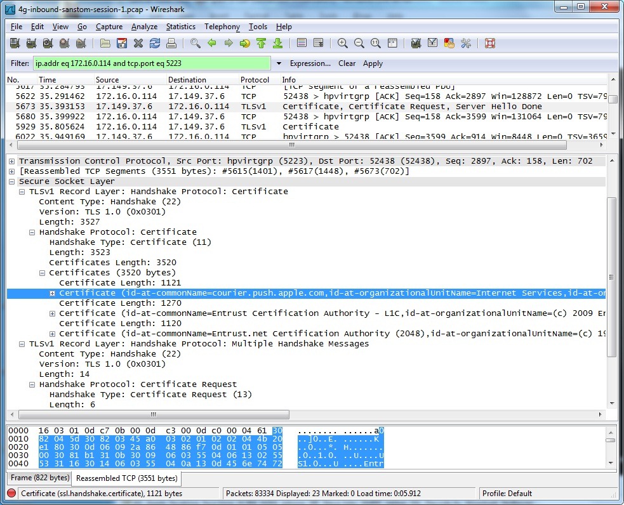The height and width of the screenshot is (505, 624).
Task: Go forward in packet history
Action: [x=229, y=43]
